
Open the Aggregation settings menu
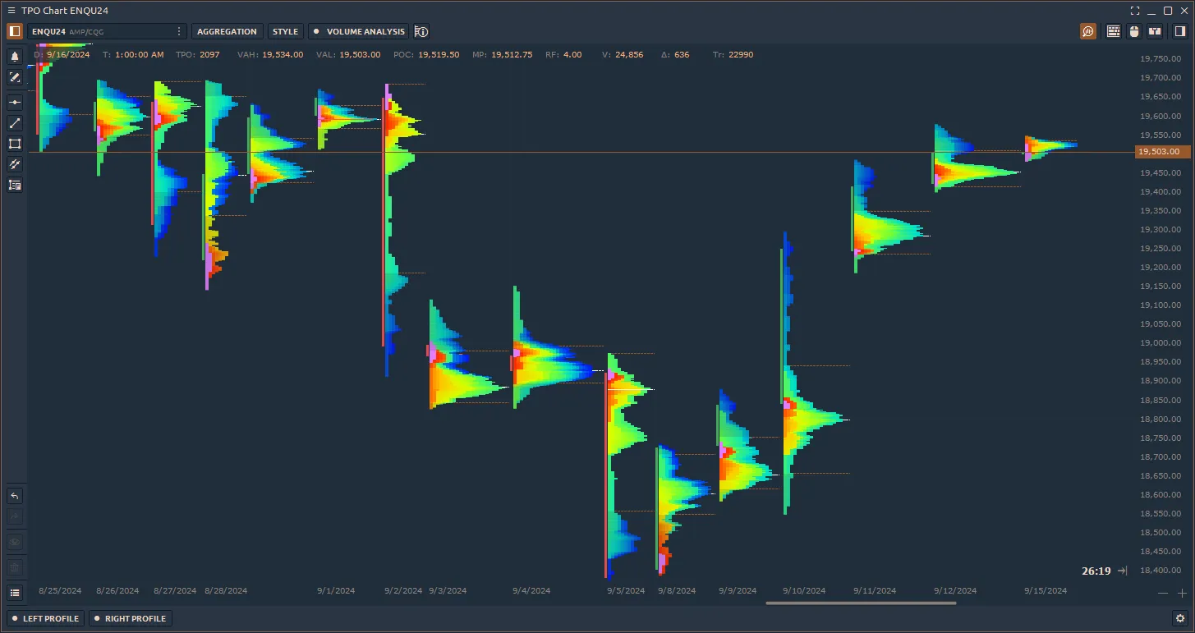click(227, 31)
